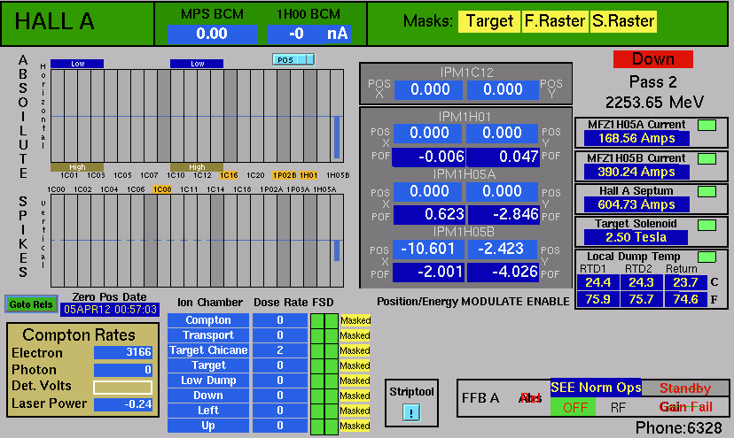
Task: Click the Target mask indicator
Action: coord(489,21)
